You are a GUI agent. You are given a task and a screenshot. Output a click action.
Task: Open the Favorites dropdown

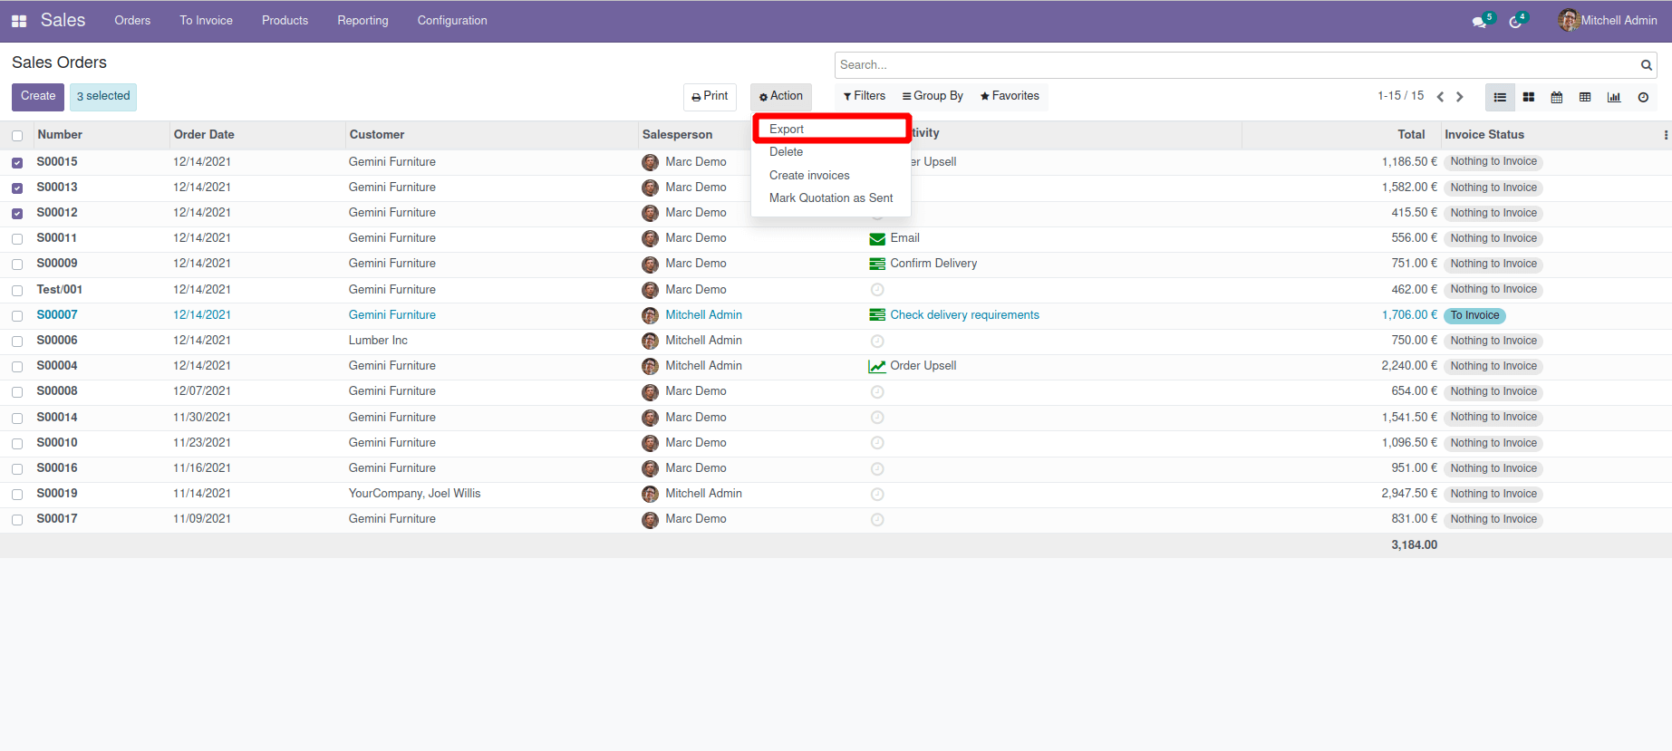point(1010,96)
